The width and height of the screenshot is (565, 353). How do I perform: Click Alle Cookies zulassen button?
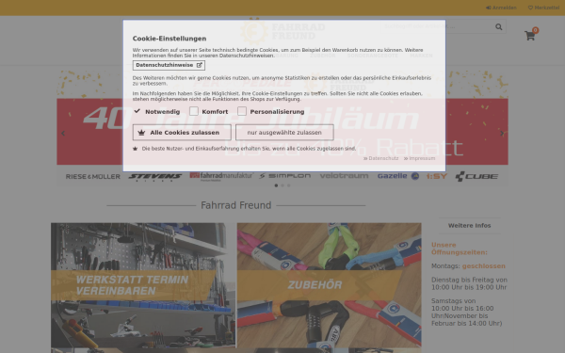coord(182,133)
